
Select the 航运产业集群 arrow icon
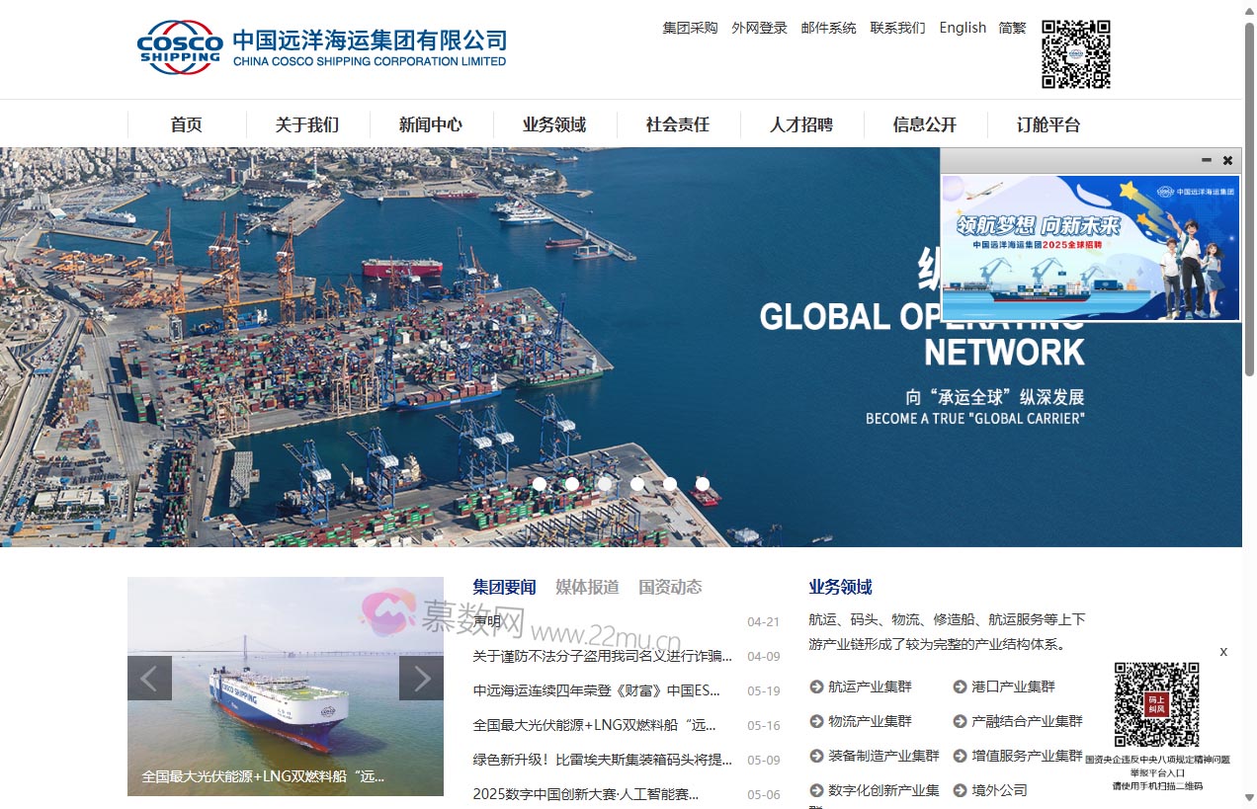tap(814, 687)
